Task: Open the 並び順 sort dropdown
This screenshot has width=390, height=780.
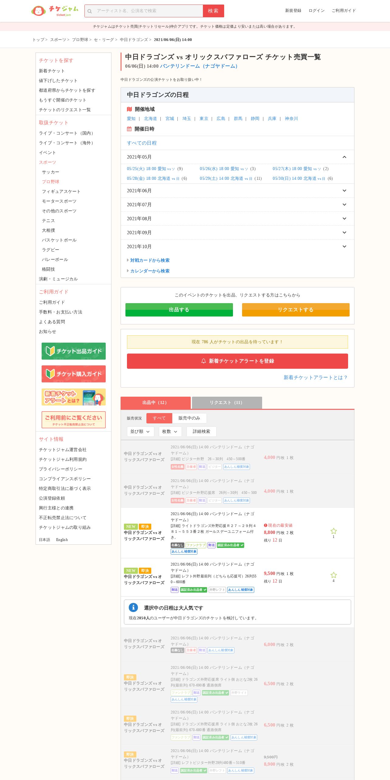Action: [140, 432]
